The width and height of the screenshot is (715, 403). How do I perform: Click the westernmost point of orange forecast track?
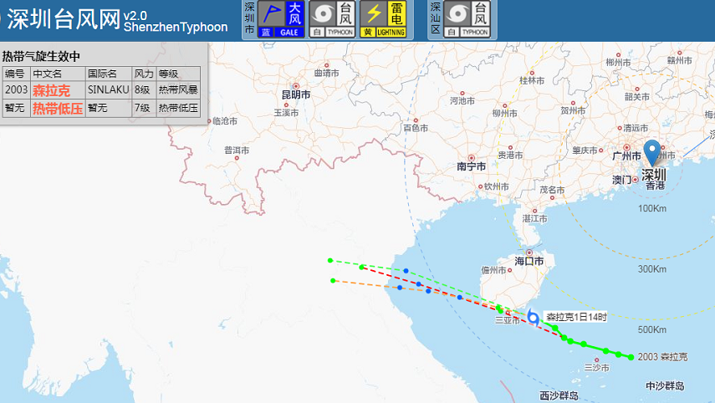[x=333, y=281]
